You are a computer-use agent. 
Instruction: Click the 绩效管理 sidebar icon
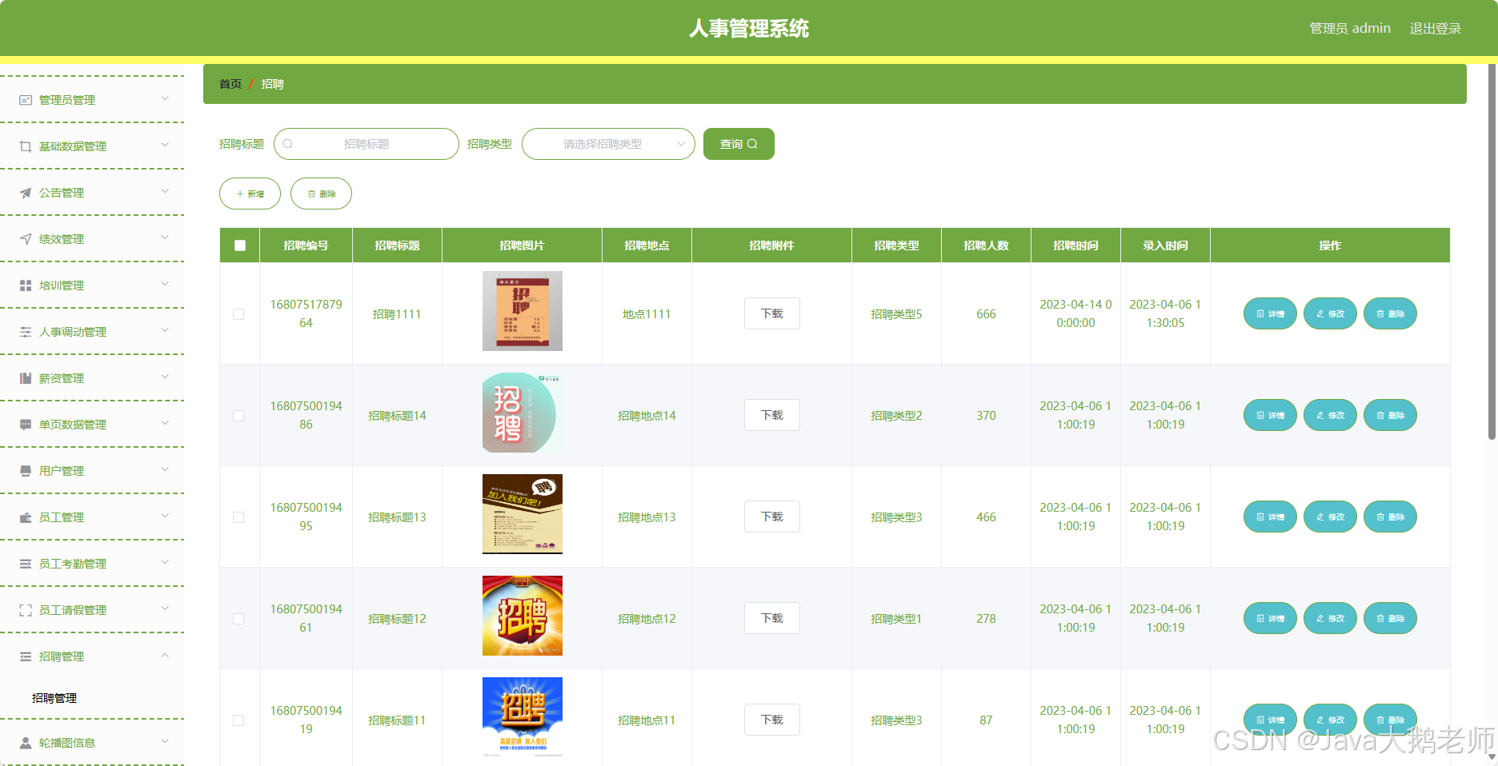(23, 238)
